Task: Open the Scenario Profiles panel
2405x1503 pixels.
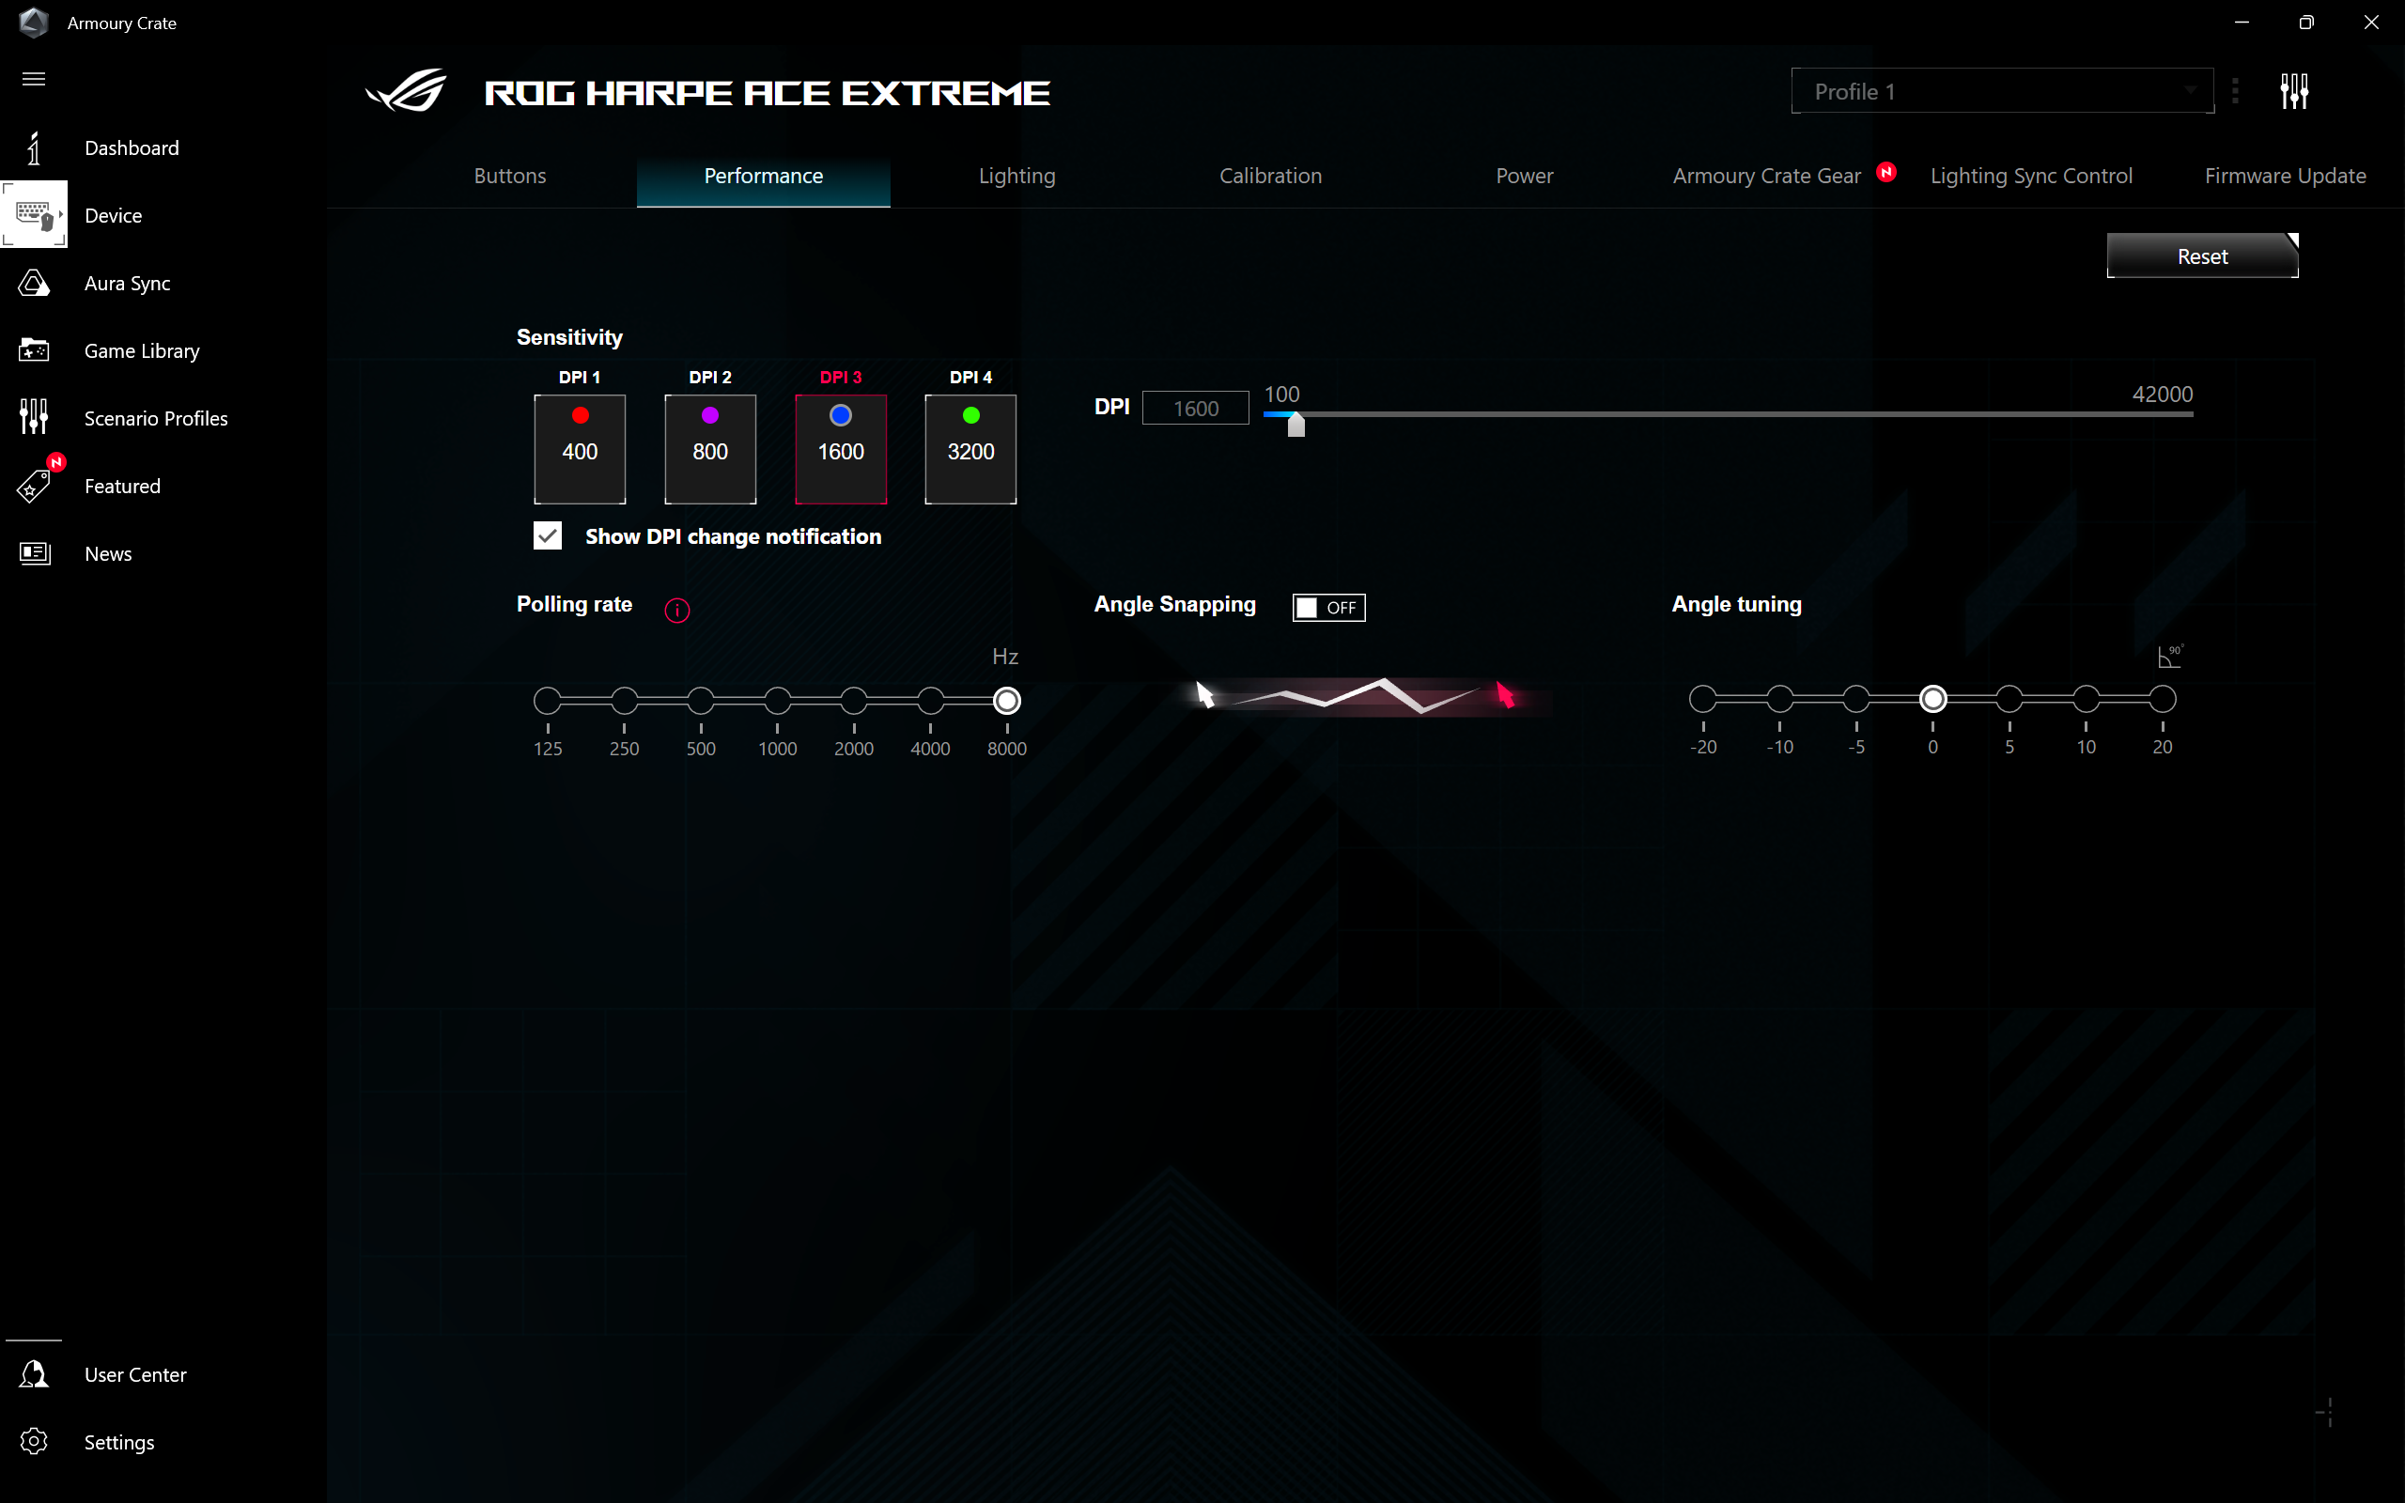Action: point(156,417)
